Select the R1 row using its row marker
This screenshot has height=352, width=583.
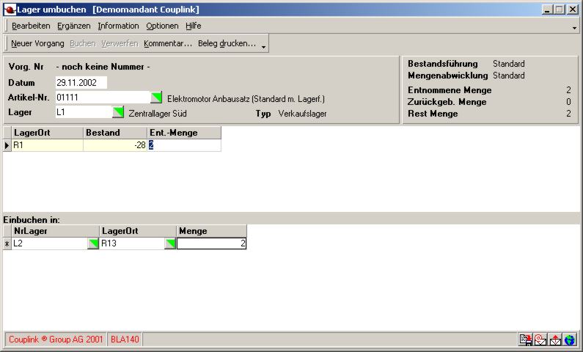click(7, 145)
